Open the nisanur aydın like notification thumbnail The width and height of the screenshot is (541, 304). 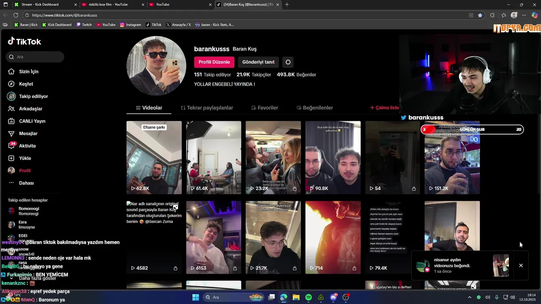pos(501,266)
